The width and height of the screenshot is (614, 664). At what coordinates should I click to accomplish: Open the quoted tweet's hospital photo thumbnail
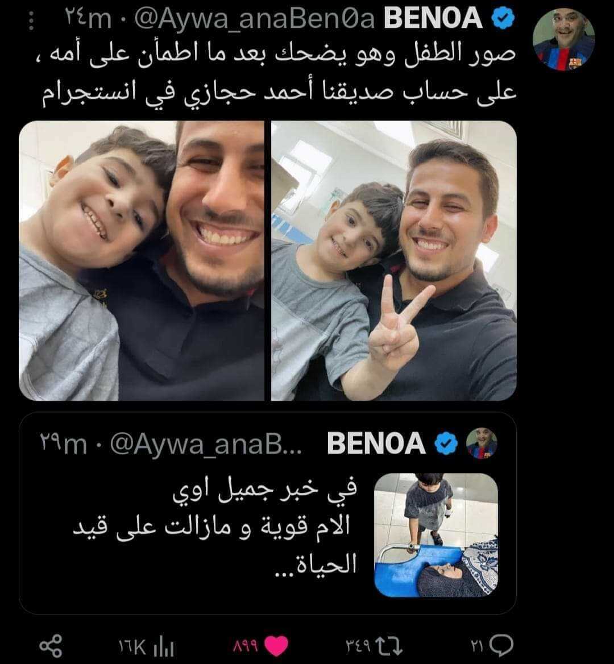click(x=436, y=535)
